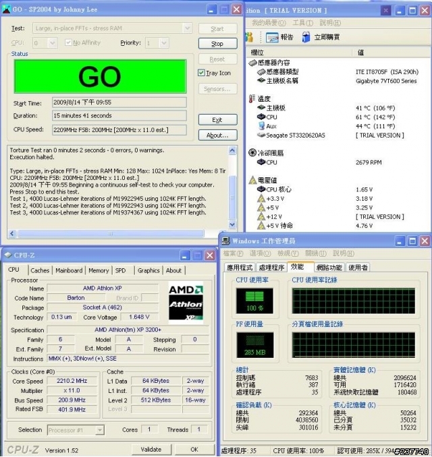Click the SP2004 title bar icon
This screenshot has height=457, width=432.
[x=6, y=9]
